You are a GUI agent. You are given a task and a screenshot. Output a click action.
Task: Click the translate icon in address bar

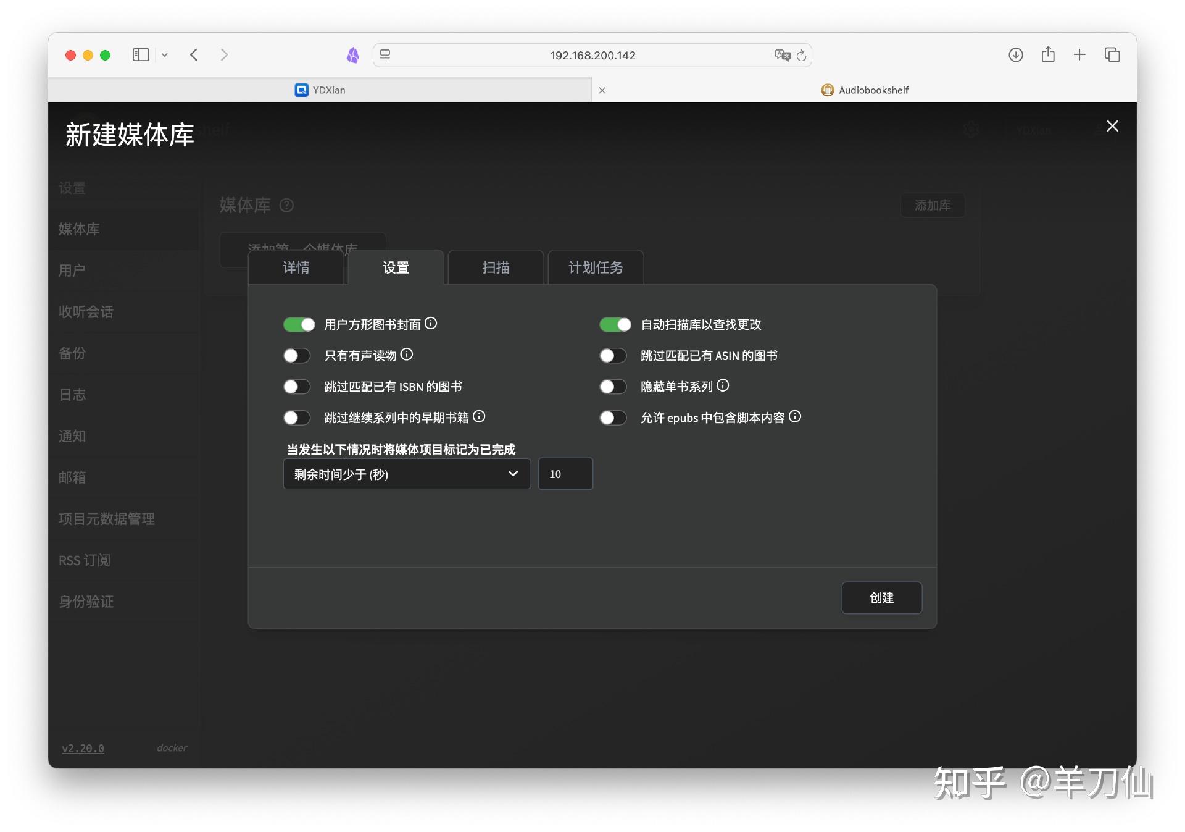tap(782, 55)
